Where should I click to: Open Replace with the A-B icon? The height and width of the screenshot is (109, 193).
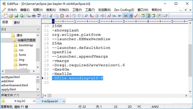point(91,16)
